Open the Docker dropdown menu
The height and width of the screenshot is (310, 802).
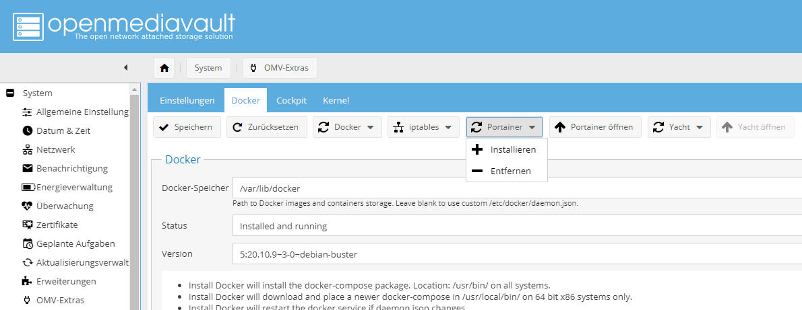coord(347,127)
